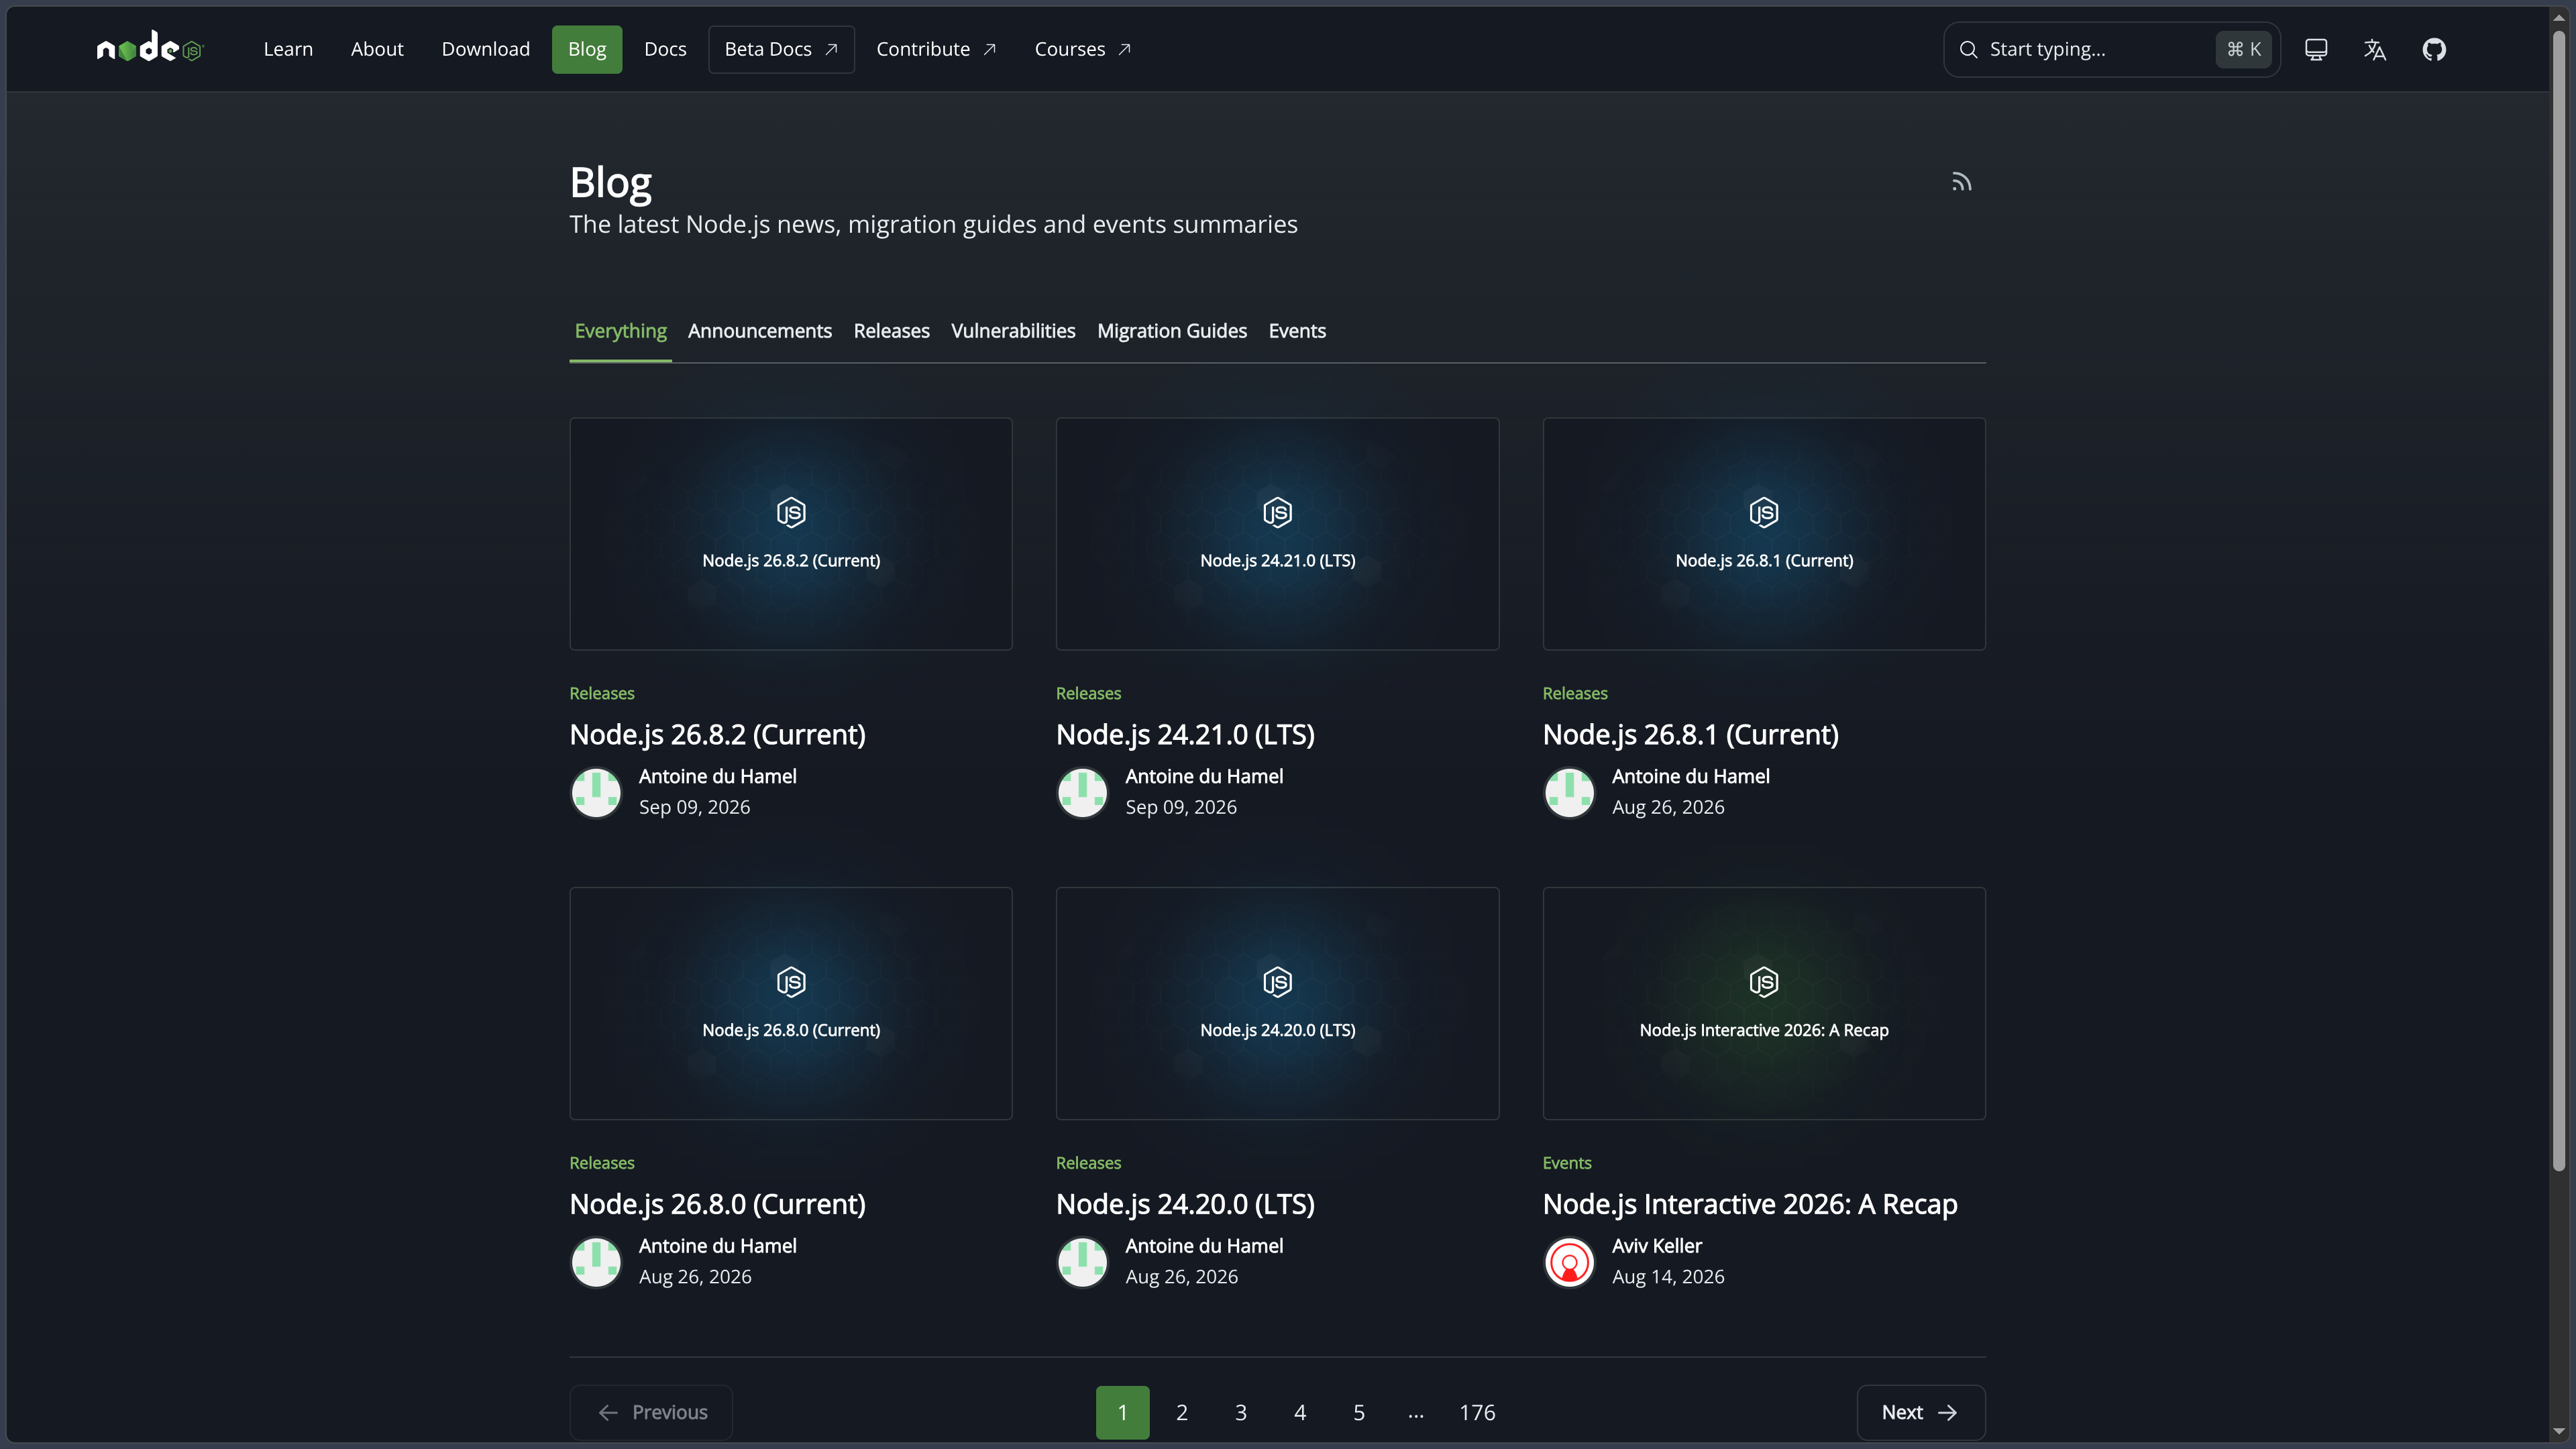The width and height of the screenshot is (2576, 1449).
Task: Click the page vertical scrollbar thumb
Action: (2558, 600)
